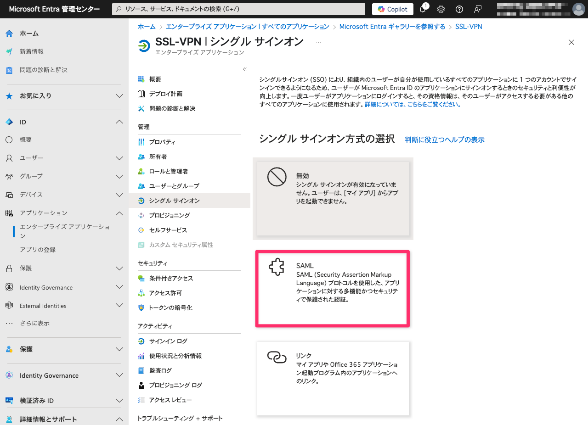Click さらに表示 in the sidebar
The image size is (588, 425).
pyautogui.click(x=34, y=323)
